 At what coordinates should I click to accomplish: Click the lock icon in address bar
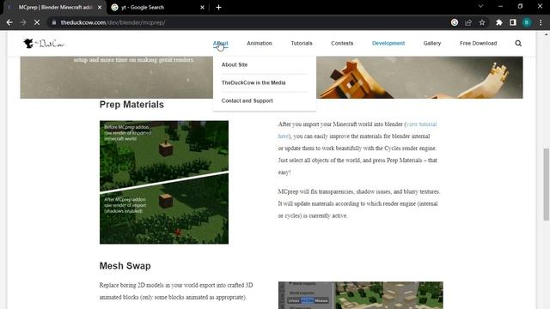(54, 22)
